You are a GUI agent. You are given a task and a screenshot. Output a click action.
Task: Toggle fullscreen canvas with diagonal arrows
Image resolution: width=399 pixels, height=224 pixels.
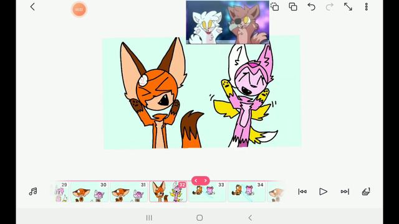coord(348,7)
